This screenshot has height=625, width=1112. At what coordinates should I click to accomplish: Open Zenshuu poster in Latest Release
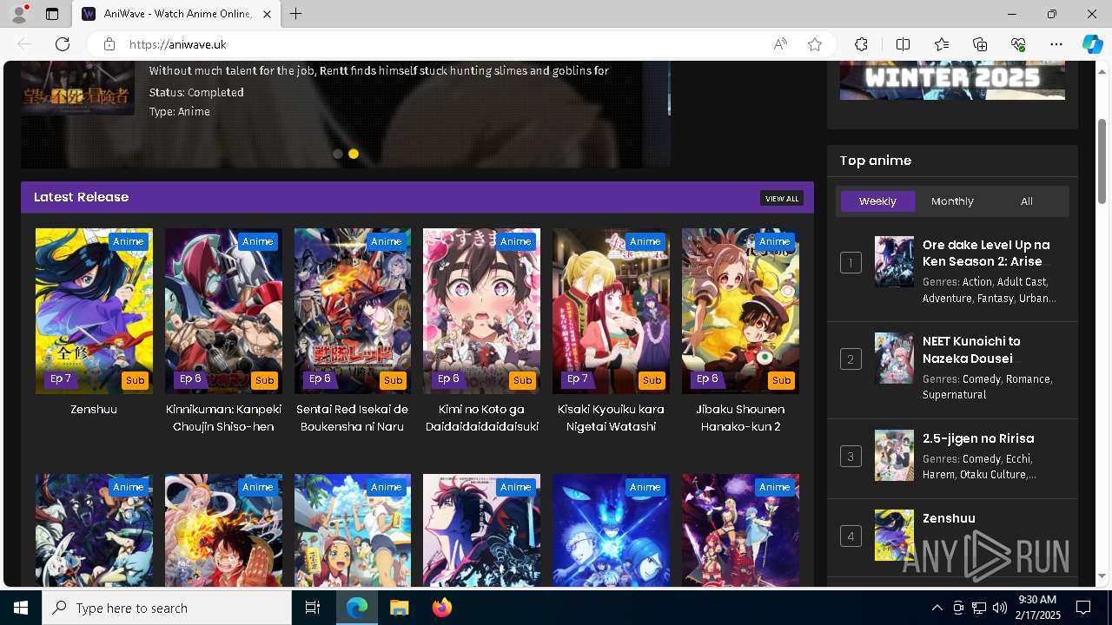[x=94, y=311]
